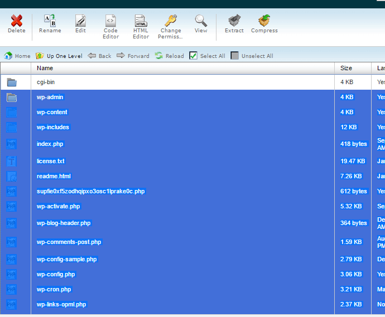Click the 2.79 KB size cell

point(351,259)
